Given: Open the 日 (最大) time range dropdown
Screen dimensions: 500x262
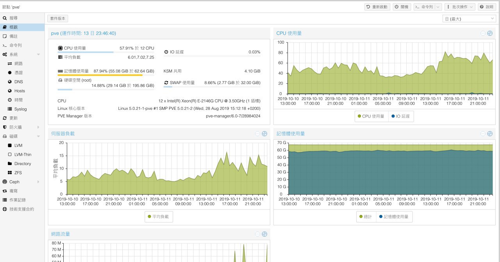Looking at the screenshot, I should tap(469, 19).
